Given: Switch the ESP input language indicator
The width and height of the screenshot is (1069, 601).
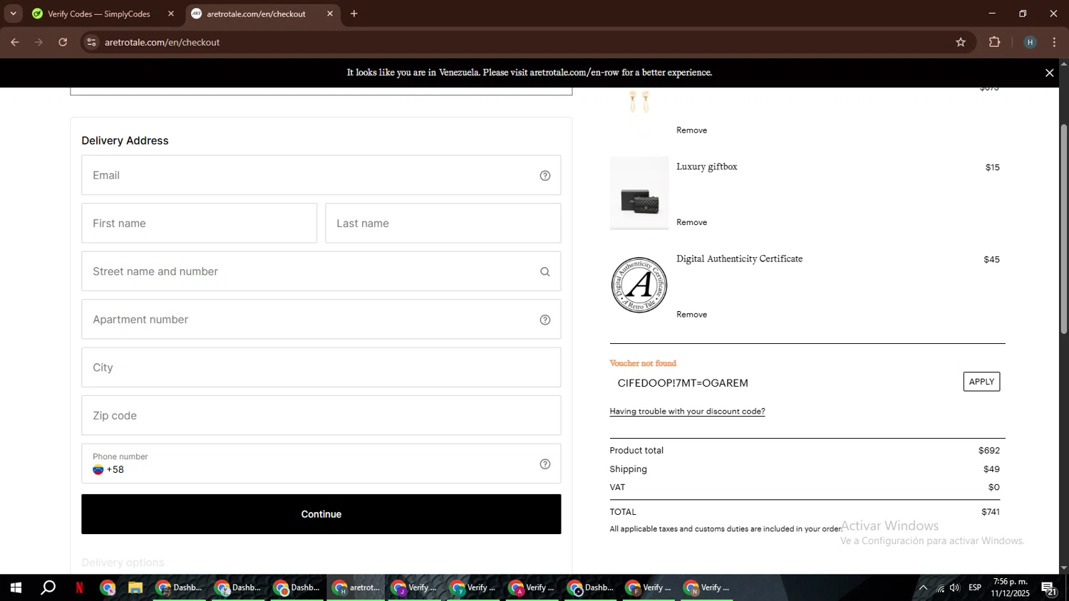Looking at the screenshot, I should 975,588.
